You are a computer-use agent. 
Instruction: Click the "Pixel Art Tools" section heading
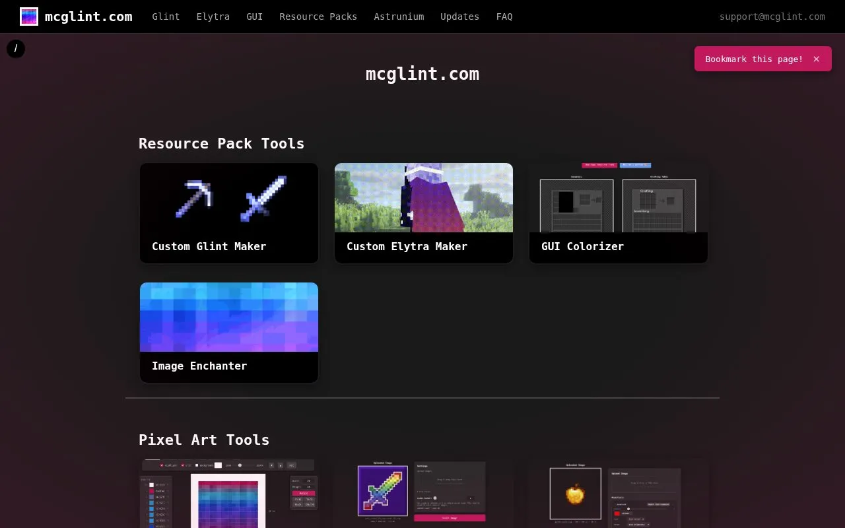click(x=204, y=440)
